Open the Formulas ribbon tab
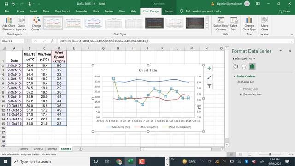The image size is (295, 166). point(82,11)
